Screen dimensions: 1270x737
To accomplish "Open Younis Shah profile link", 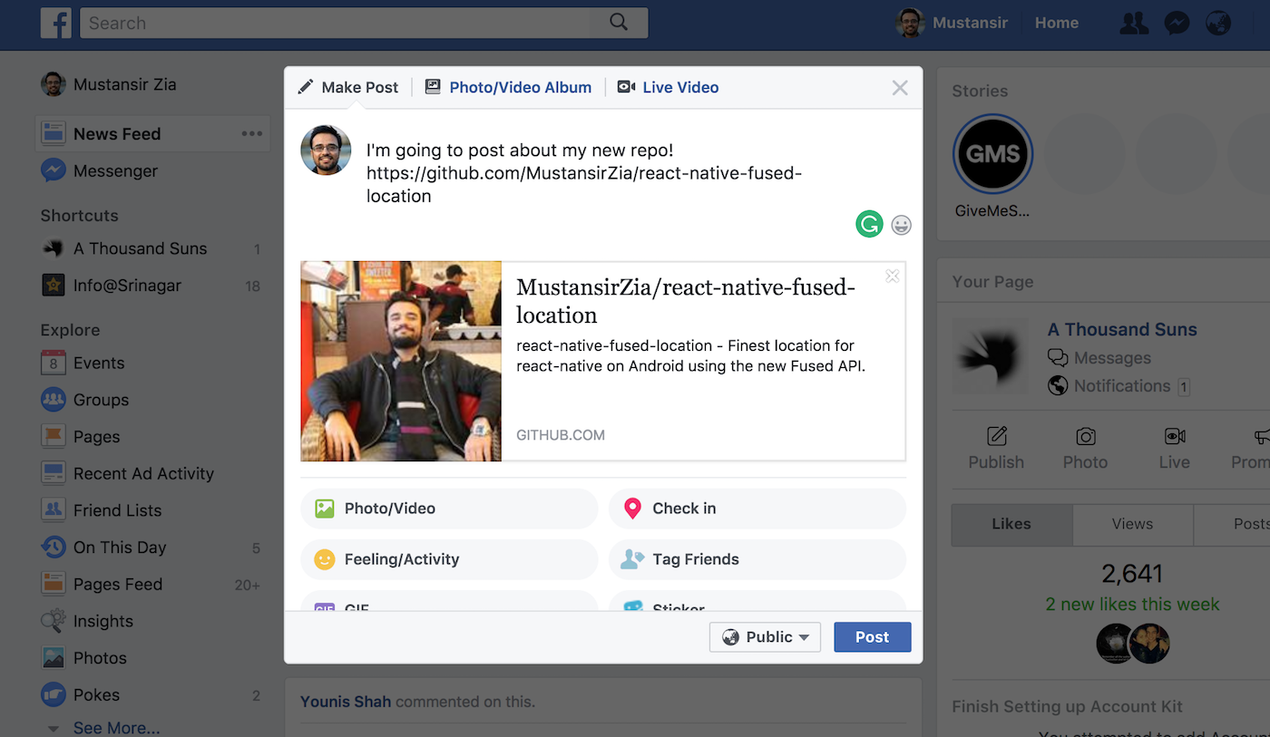I will [x=347, y=702].
